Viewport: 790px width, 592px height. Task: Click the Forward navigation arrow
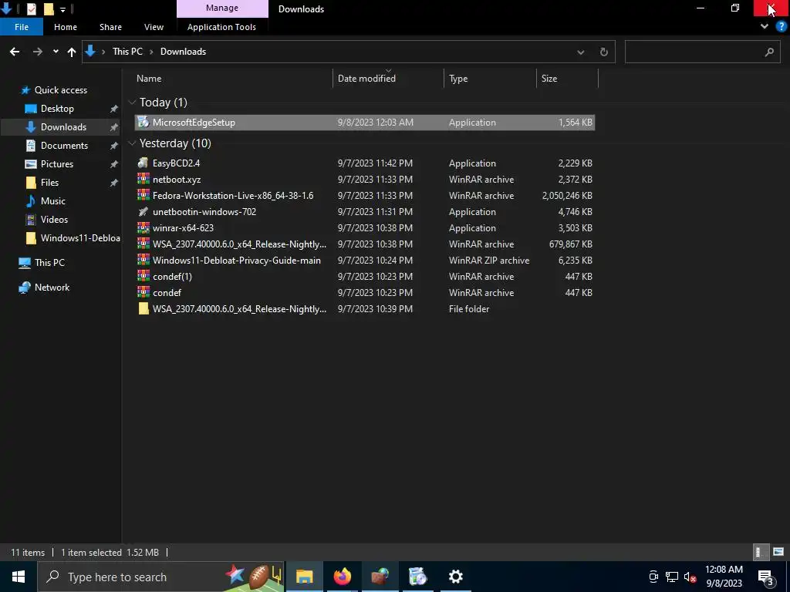37,52
